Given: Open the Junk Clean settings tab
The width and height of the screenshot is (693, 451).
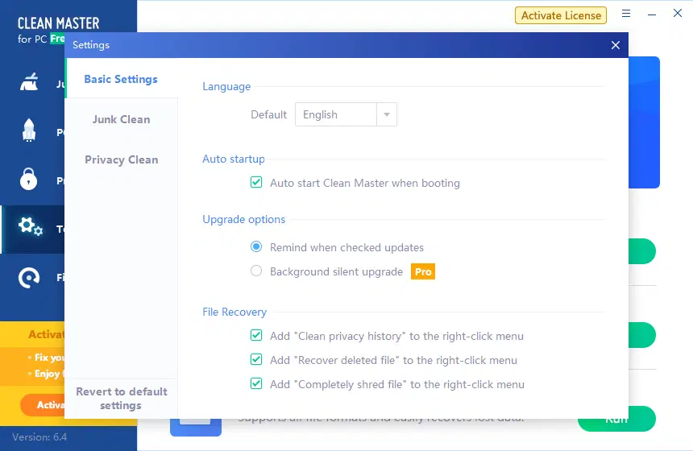Looking at the screenshot, I should tap(121, 119).
